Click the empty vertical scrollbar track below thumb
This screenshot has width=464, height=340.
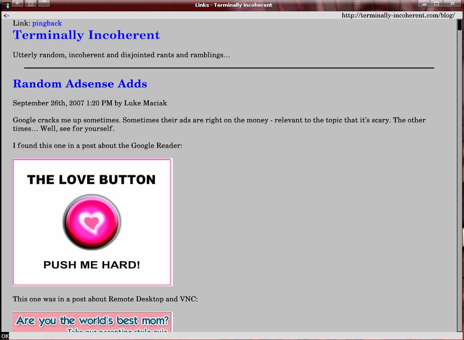460,189
